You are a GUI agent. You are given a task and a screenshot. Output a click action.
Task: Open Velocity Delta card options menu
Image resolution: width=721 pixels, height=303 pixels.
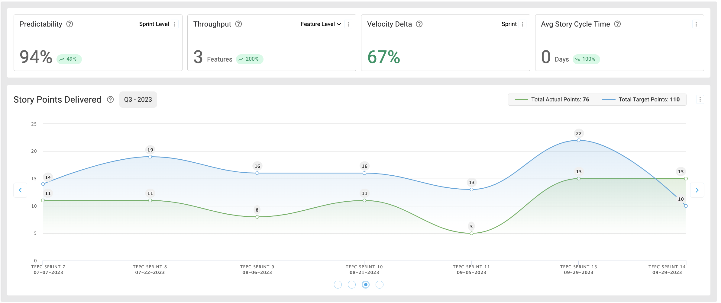click(x=522, y=24)
